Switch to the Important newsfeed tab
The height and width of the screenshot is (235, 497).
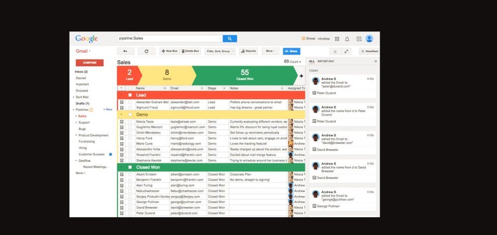326,61
